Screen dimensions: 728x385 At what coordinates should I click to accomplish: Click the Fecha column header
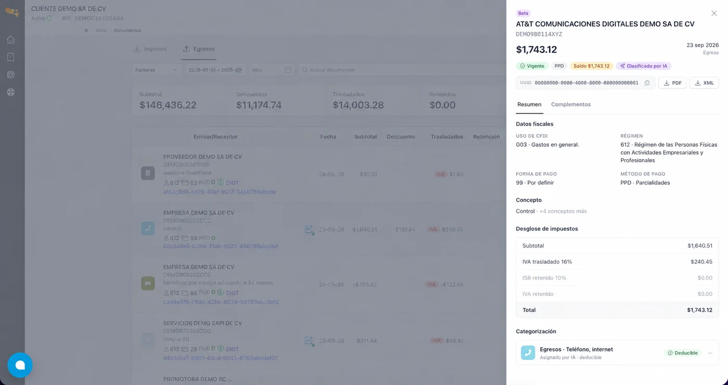328,137
